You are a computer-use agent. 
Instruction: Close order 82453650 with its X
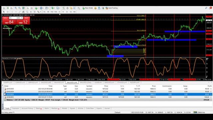click(211, 89)
